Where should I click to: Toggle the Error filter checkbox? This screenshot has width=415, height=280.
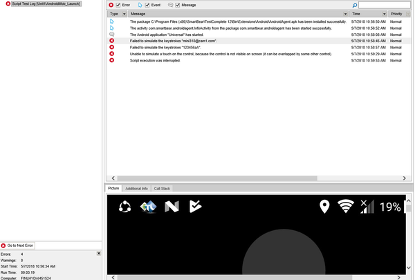click(118, 5)
